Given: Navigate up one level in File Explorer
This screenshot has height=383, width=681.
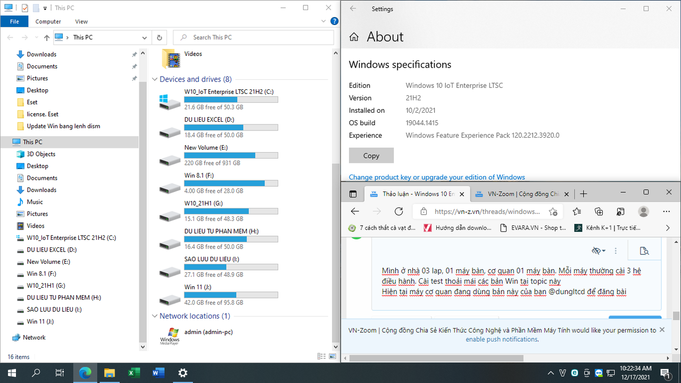Looking at the screenshot, I should pos(46,37).
